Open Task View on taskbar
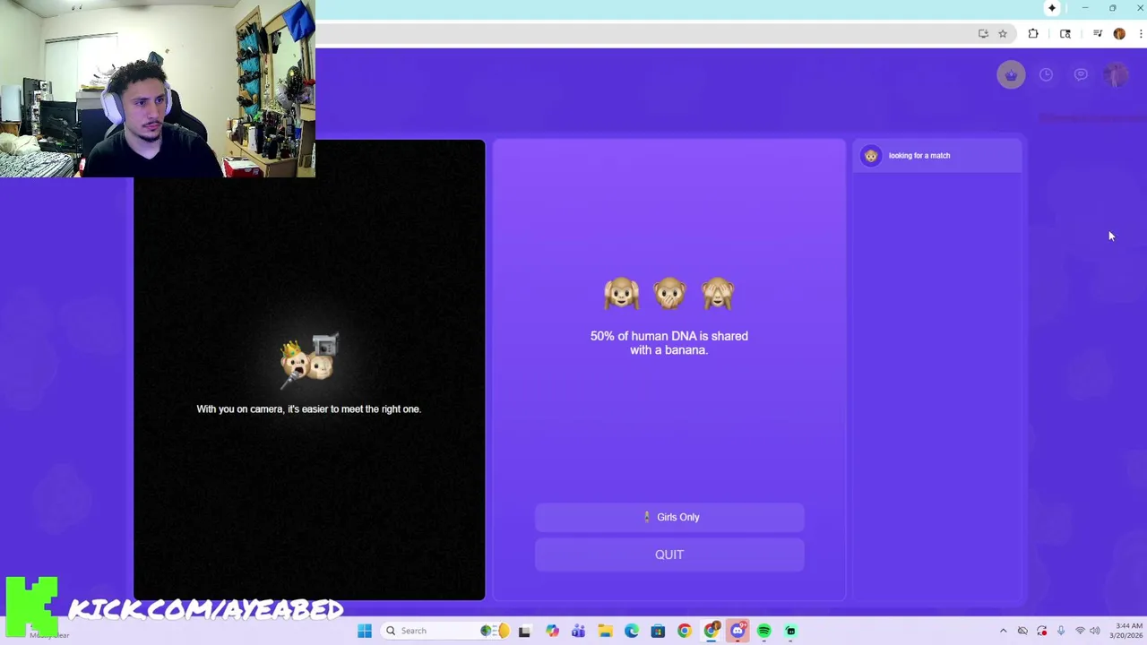Viewport: 1147px width, 645px height. click(524, 631)
